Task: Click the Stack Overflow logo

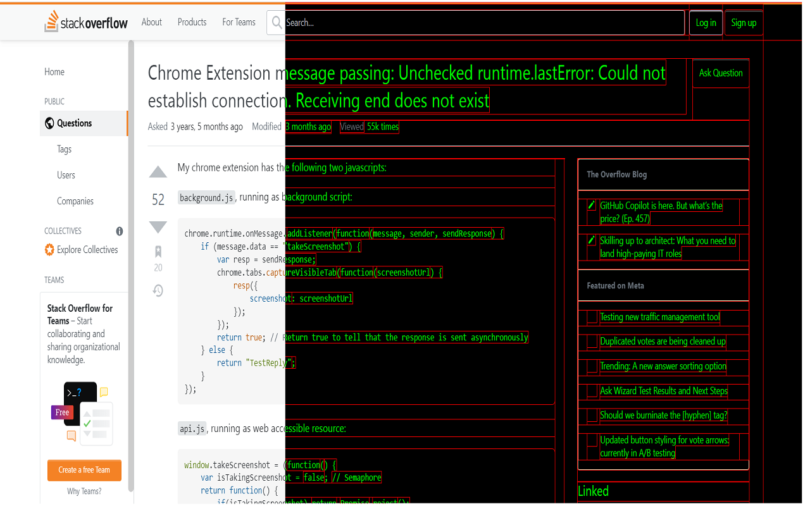Action: tap(85, 22)
